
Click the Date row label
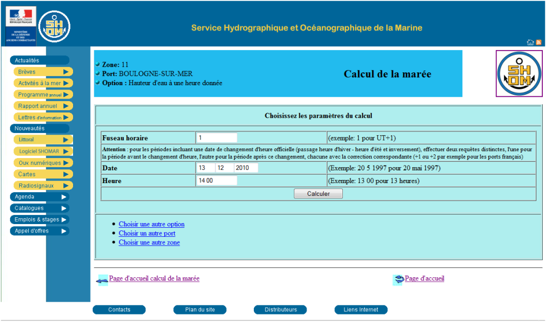[x=110, y=168]
